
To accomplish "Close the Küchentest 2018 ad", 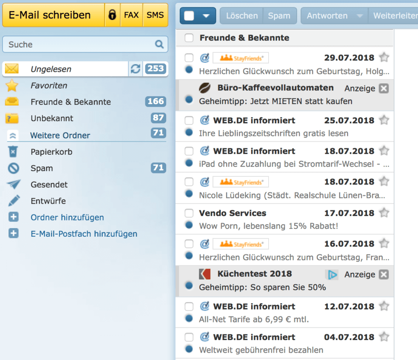I will 384,274.
